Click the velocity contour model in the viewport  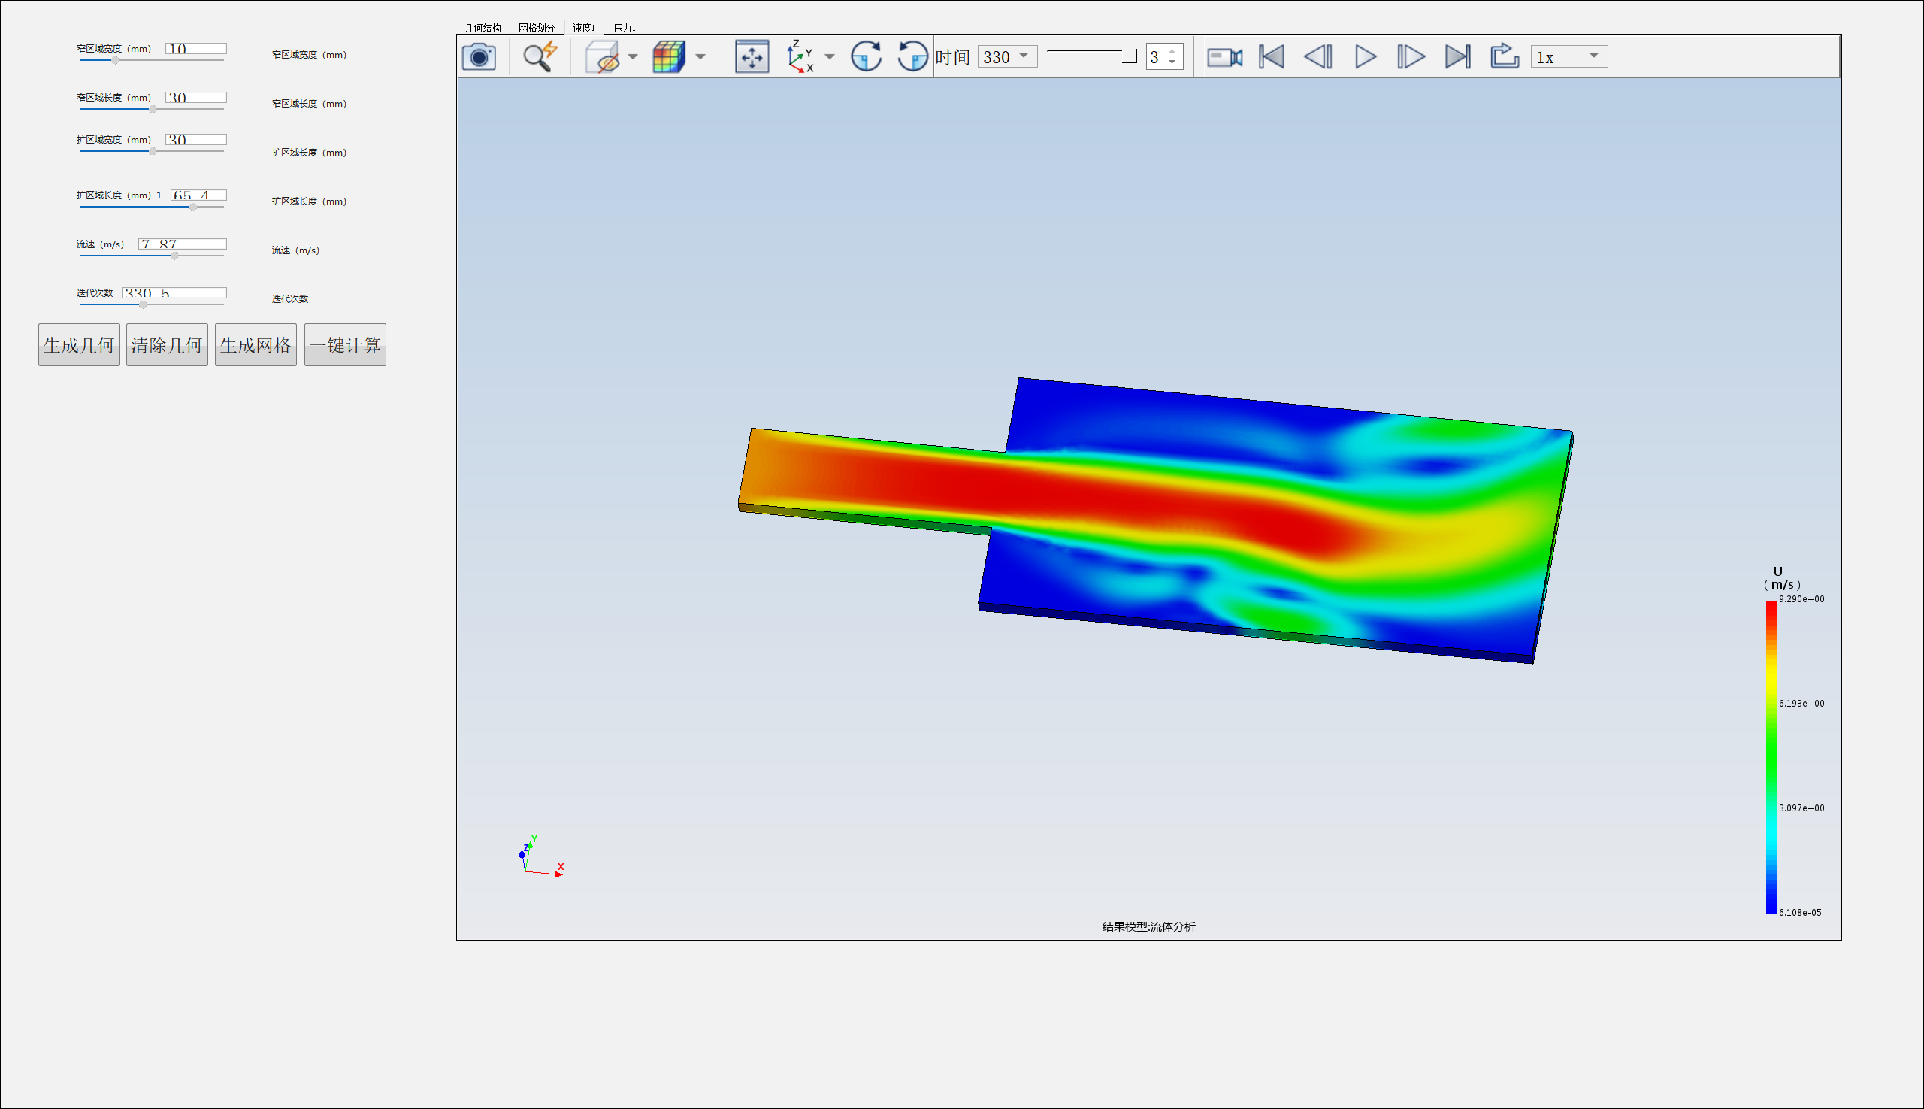point(1156,520)
